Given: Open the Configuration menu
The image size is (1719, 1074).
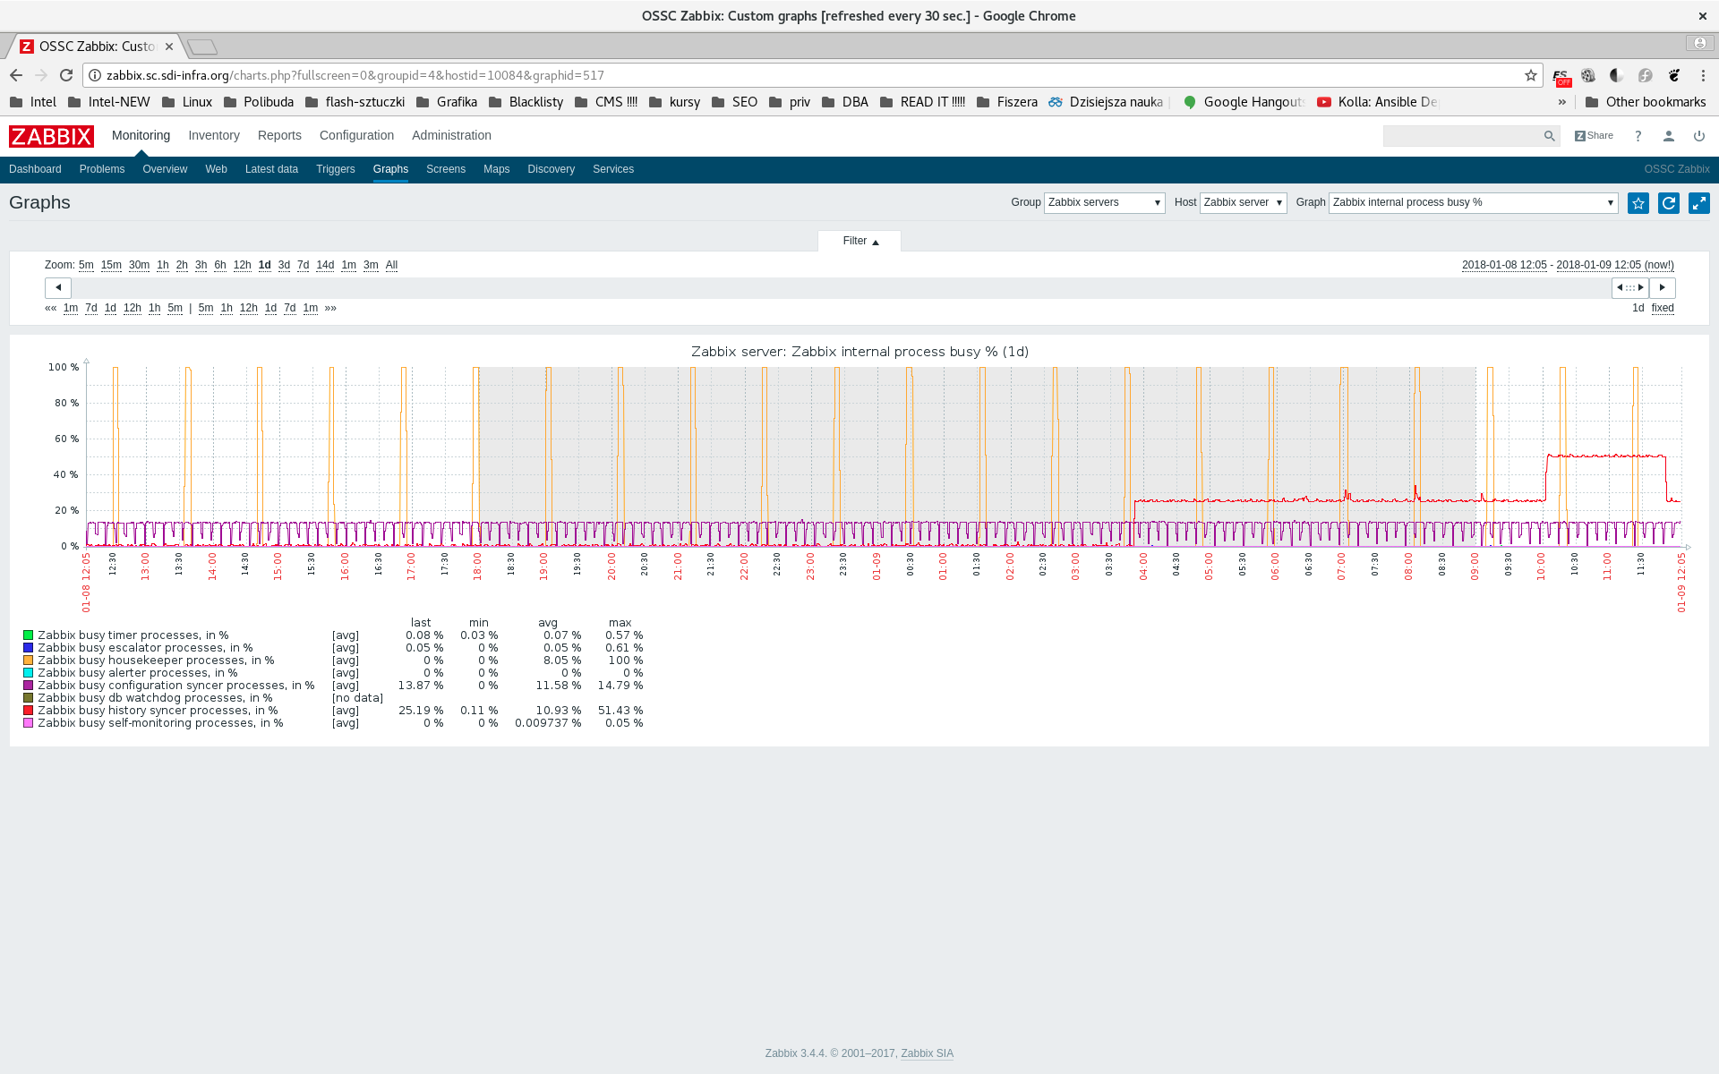Looking at the screenshot, I should (356, 135).
